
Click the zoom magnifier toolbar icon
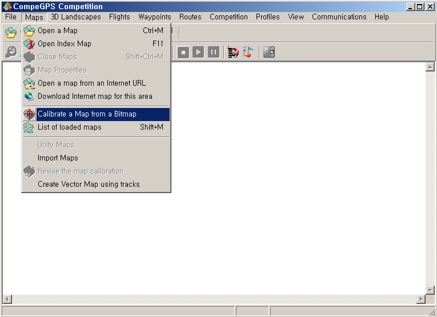[11, 52]
